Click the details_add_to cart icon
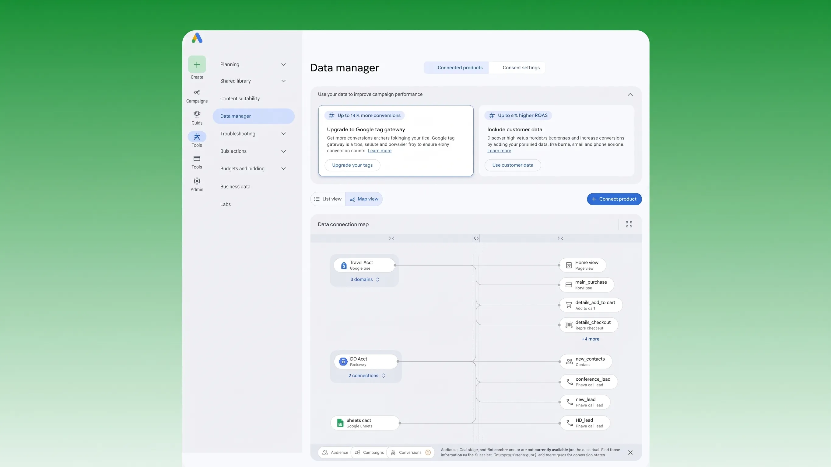This screenshot has width=831, height=467. click(x=569, y=305)
